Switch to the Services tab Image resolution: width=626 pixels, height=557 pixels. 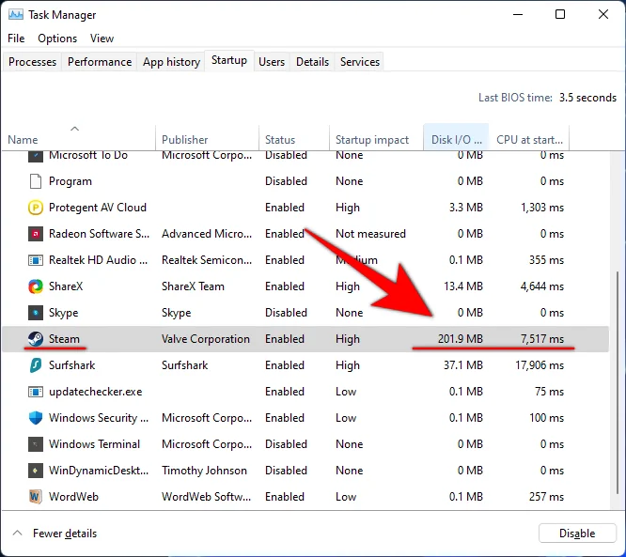pyautogui.click(x=360, y=62)
